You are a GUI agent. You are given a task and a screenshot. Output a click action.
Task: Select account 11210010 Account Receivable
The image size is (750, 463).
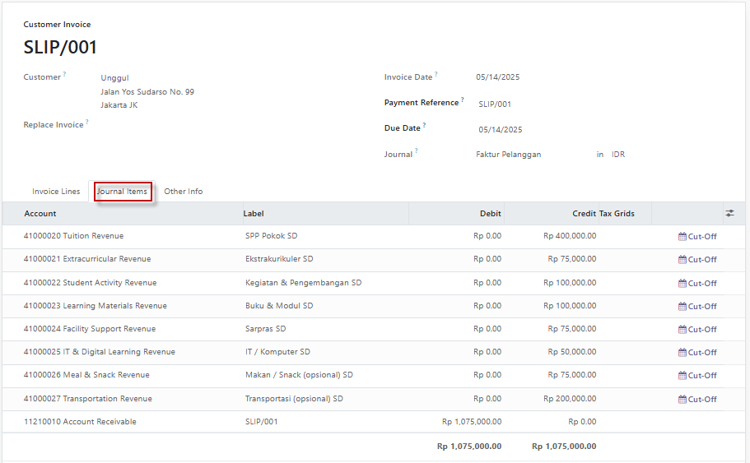80,421
